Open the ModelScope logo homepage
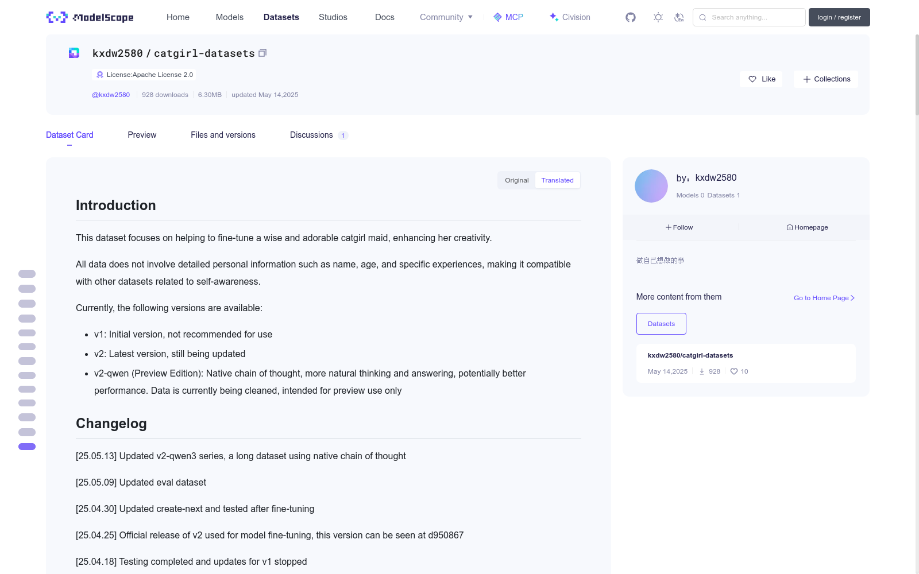The width and height of the screenshot is (919, 574). coord(90,17)
